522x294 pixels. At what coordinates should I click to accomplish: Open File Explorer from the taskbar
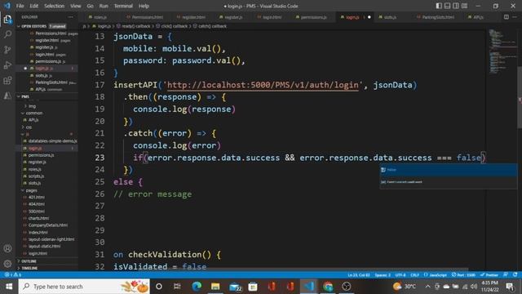pos(215,287)
